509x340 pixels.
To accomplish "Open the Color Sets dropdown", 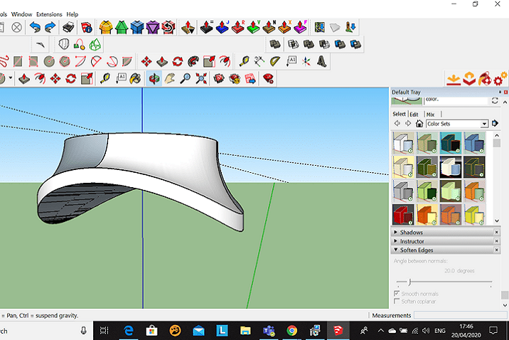I will [x=484, y=124].
